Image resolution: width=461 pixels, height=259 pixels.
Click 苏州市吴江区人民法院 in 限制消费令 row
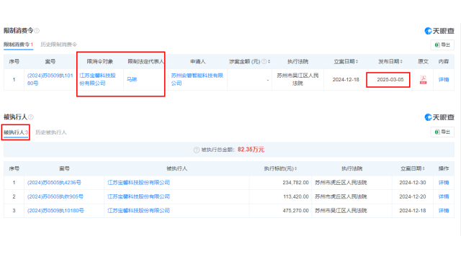[x=297, y=79]
